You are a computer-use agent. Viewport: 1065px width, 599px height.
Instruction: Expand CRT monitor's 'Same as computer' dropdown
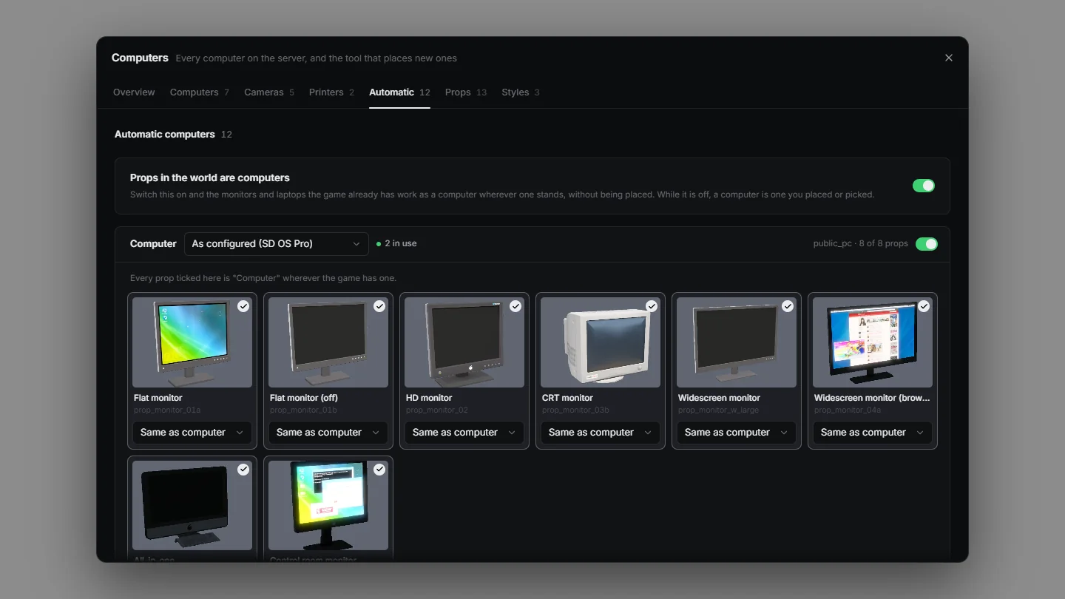tap(601, 433)
